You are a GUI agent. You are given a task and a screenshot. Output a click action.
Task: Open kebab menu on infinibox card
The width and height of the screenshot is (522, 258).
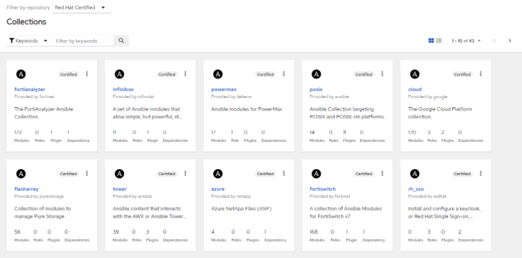(x=185, y=74)
